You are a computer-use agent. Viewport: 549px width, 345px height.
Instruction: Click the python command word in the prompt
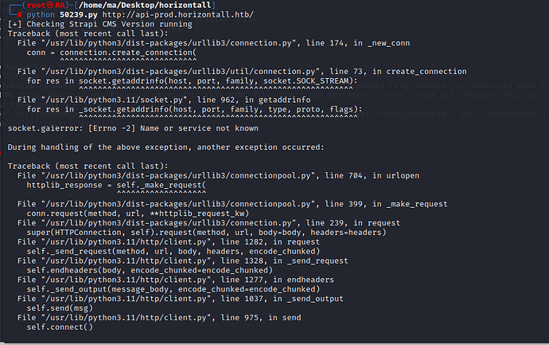[41, 14]
